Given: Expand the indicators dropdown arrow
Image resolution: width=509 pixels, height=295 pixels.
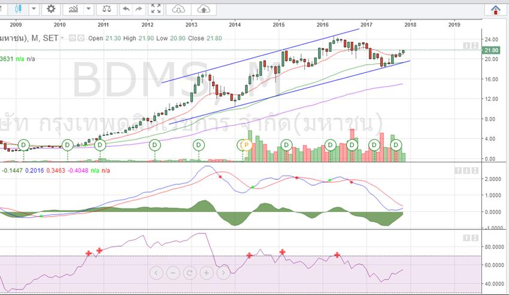Looking at the screenshot, I should (88, 9).
